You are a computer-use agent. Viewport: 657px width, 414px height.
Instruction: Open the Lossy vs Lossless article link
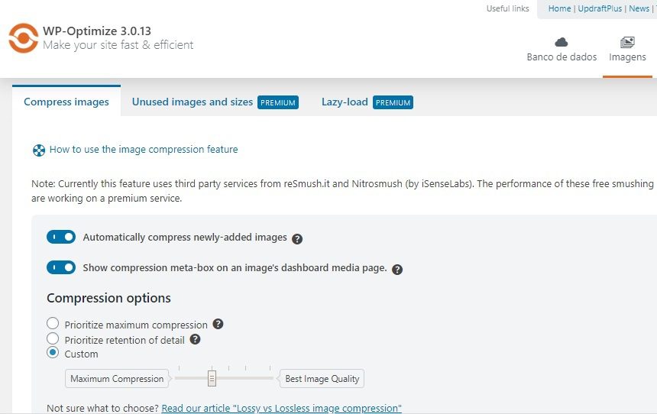point(282,408)
